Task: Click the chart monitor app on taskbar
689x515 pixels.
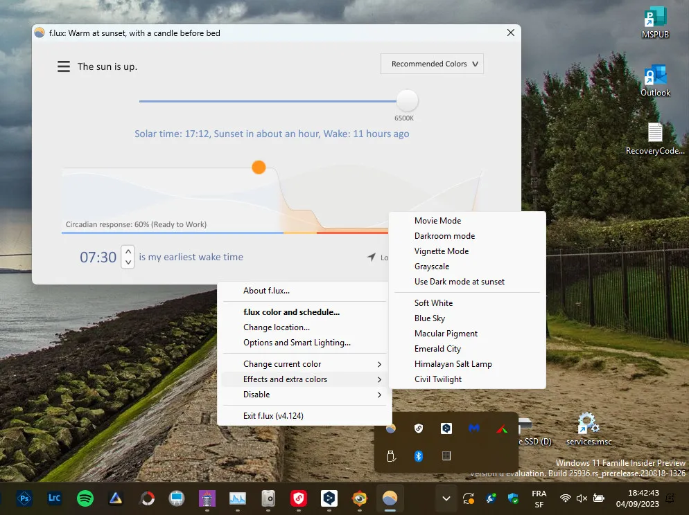Action: pyautogui.click(x=238, y=498)
